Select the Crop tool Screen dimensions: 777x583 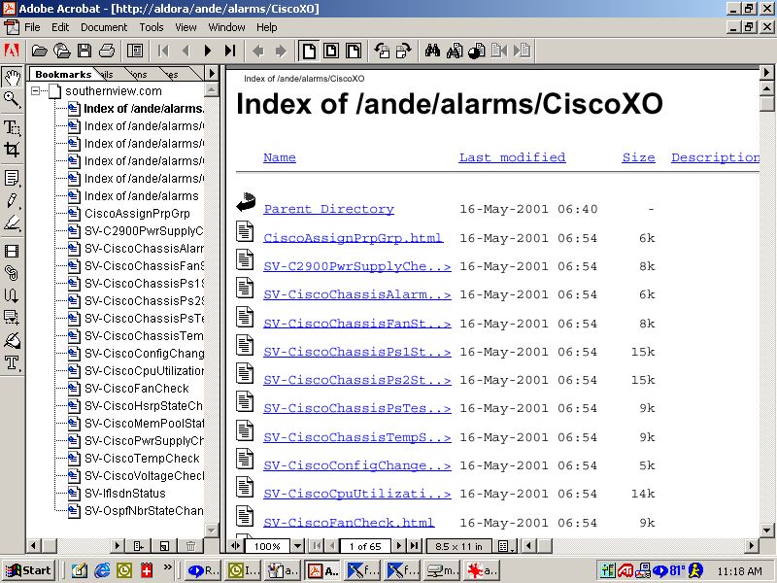point(13,150)
